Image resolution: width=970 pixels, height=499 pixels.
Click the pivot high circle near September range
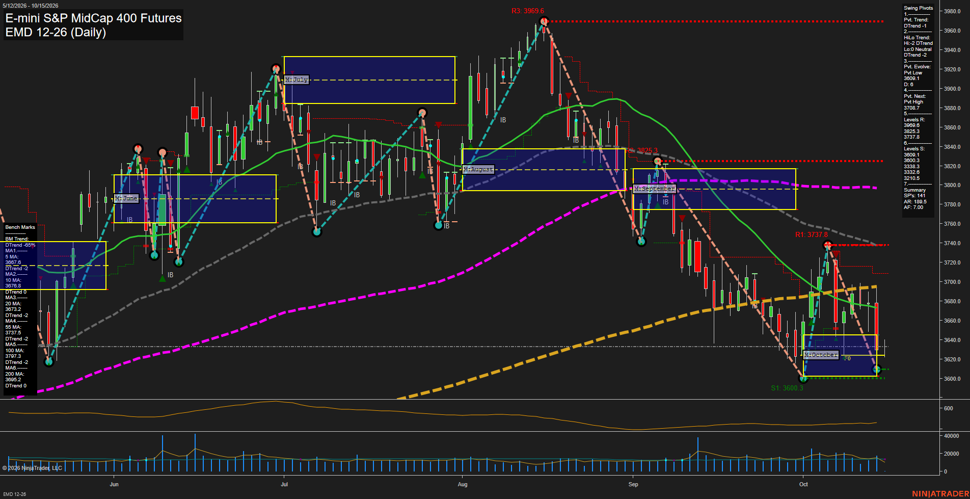pyautogui.click(x=658, y=162)
